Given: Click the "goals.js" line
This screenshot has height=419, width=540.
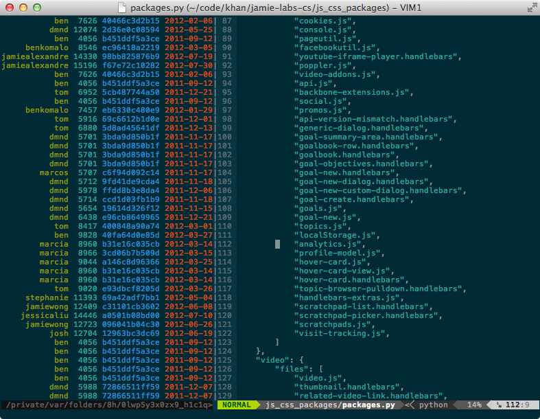Looking at the screenshot, I should point(320,209).
